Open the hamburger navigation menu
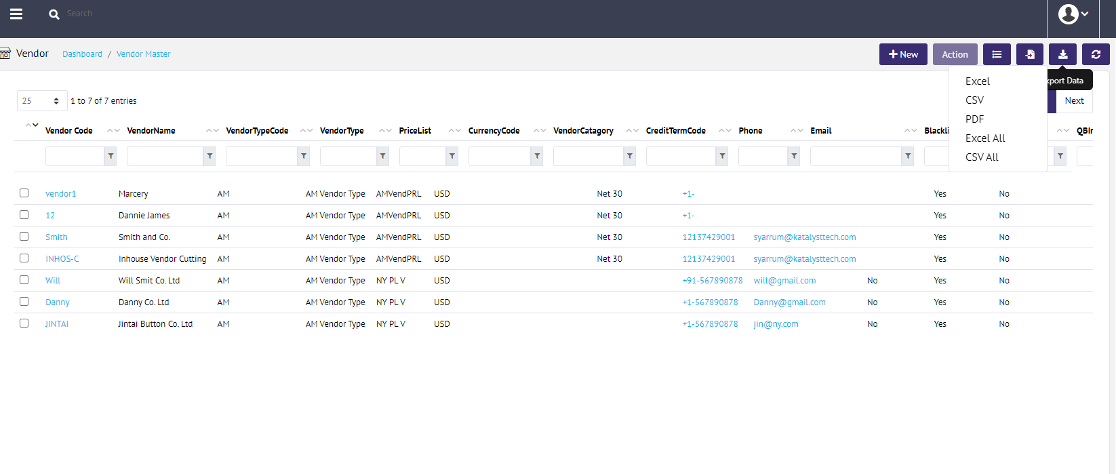The height and width of the screenshot is (474, 1116). pyautogui.click(x=16, y=14)
